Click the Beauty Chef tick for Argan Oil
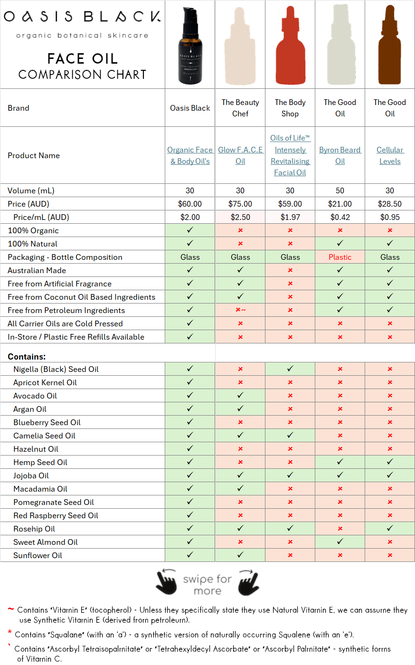Image resolution: width=415 pixels, height=665 pixels. point(240,408)
